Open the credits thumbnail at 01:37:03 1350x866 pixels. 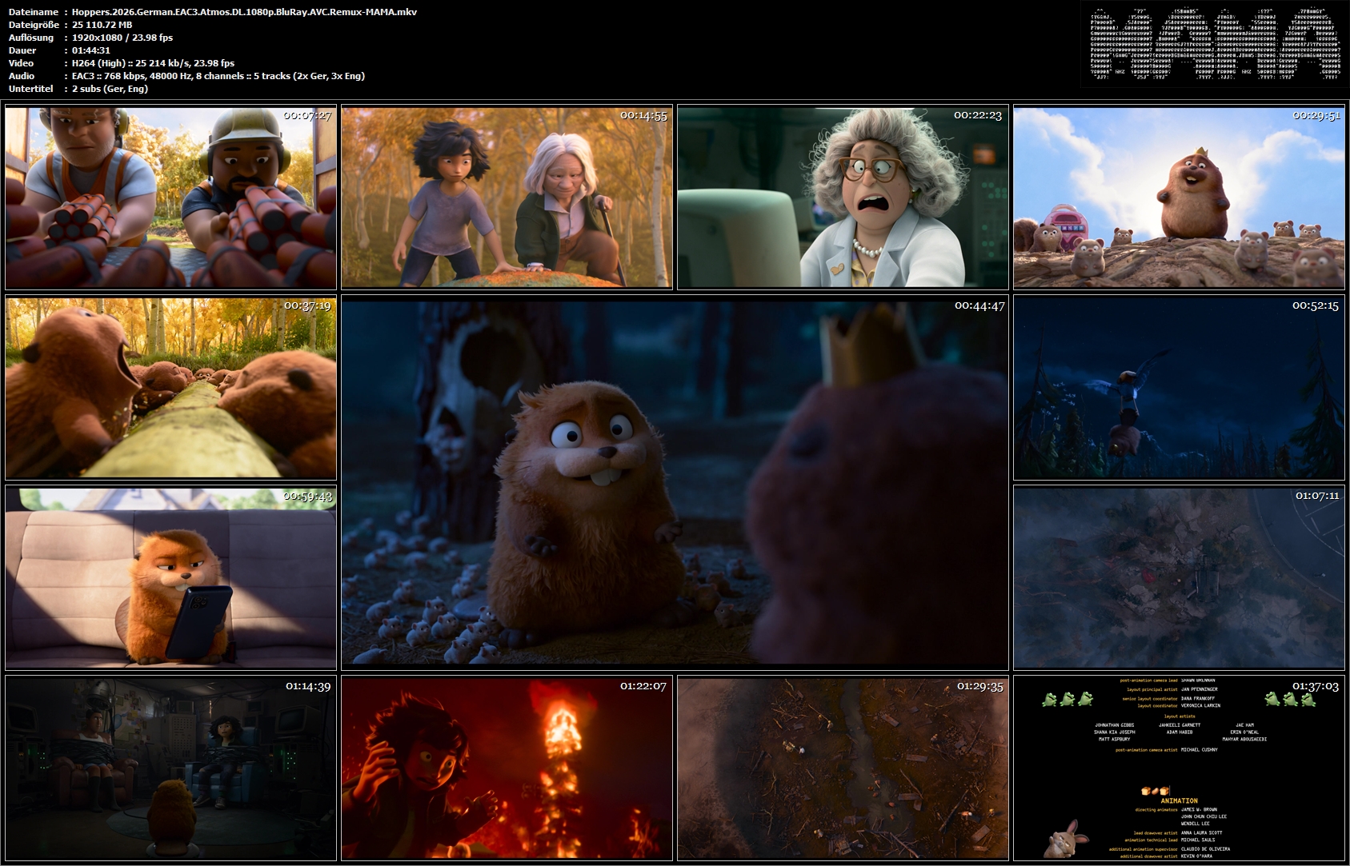point(1179,768)
